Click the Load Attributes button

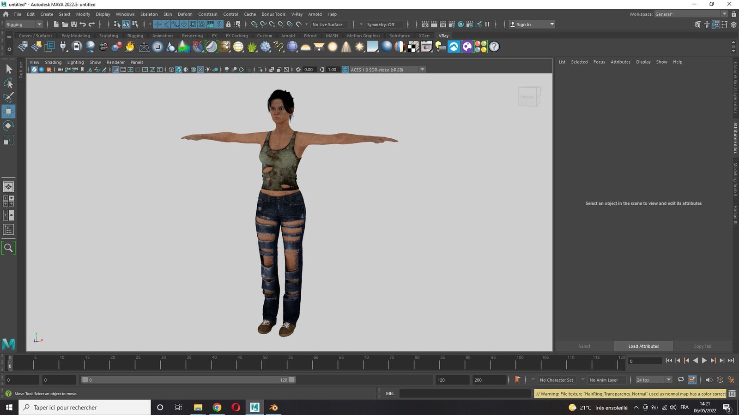tap(643, 346)
